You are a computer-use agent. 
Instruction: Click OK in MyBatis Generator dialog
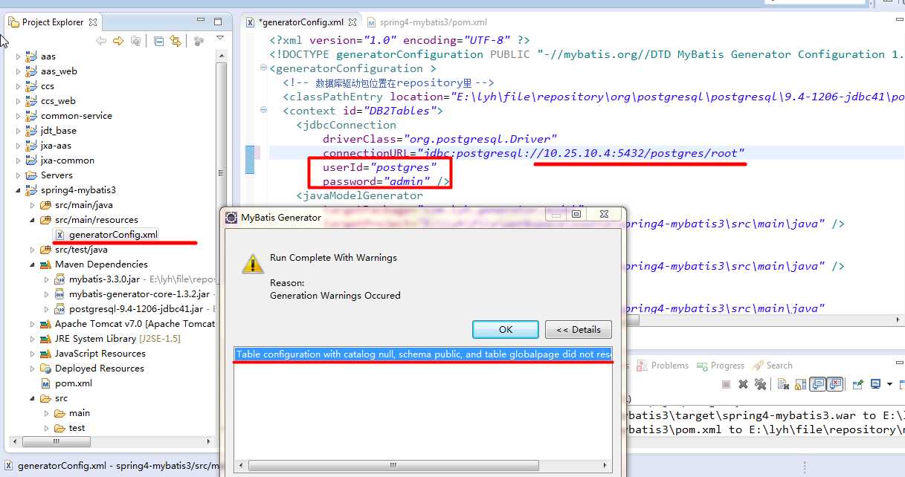click(x=506, y=329)
